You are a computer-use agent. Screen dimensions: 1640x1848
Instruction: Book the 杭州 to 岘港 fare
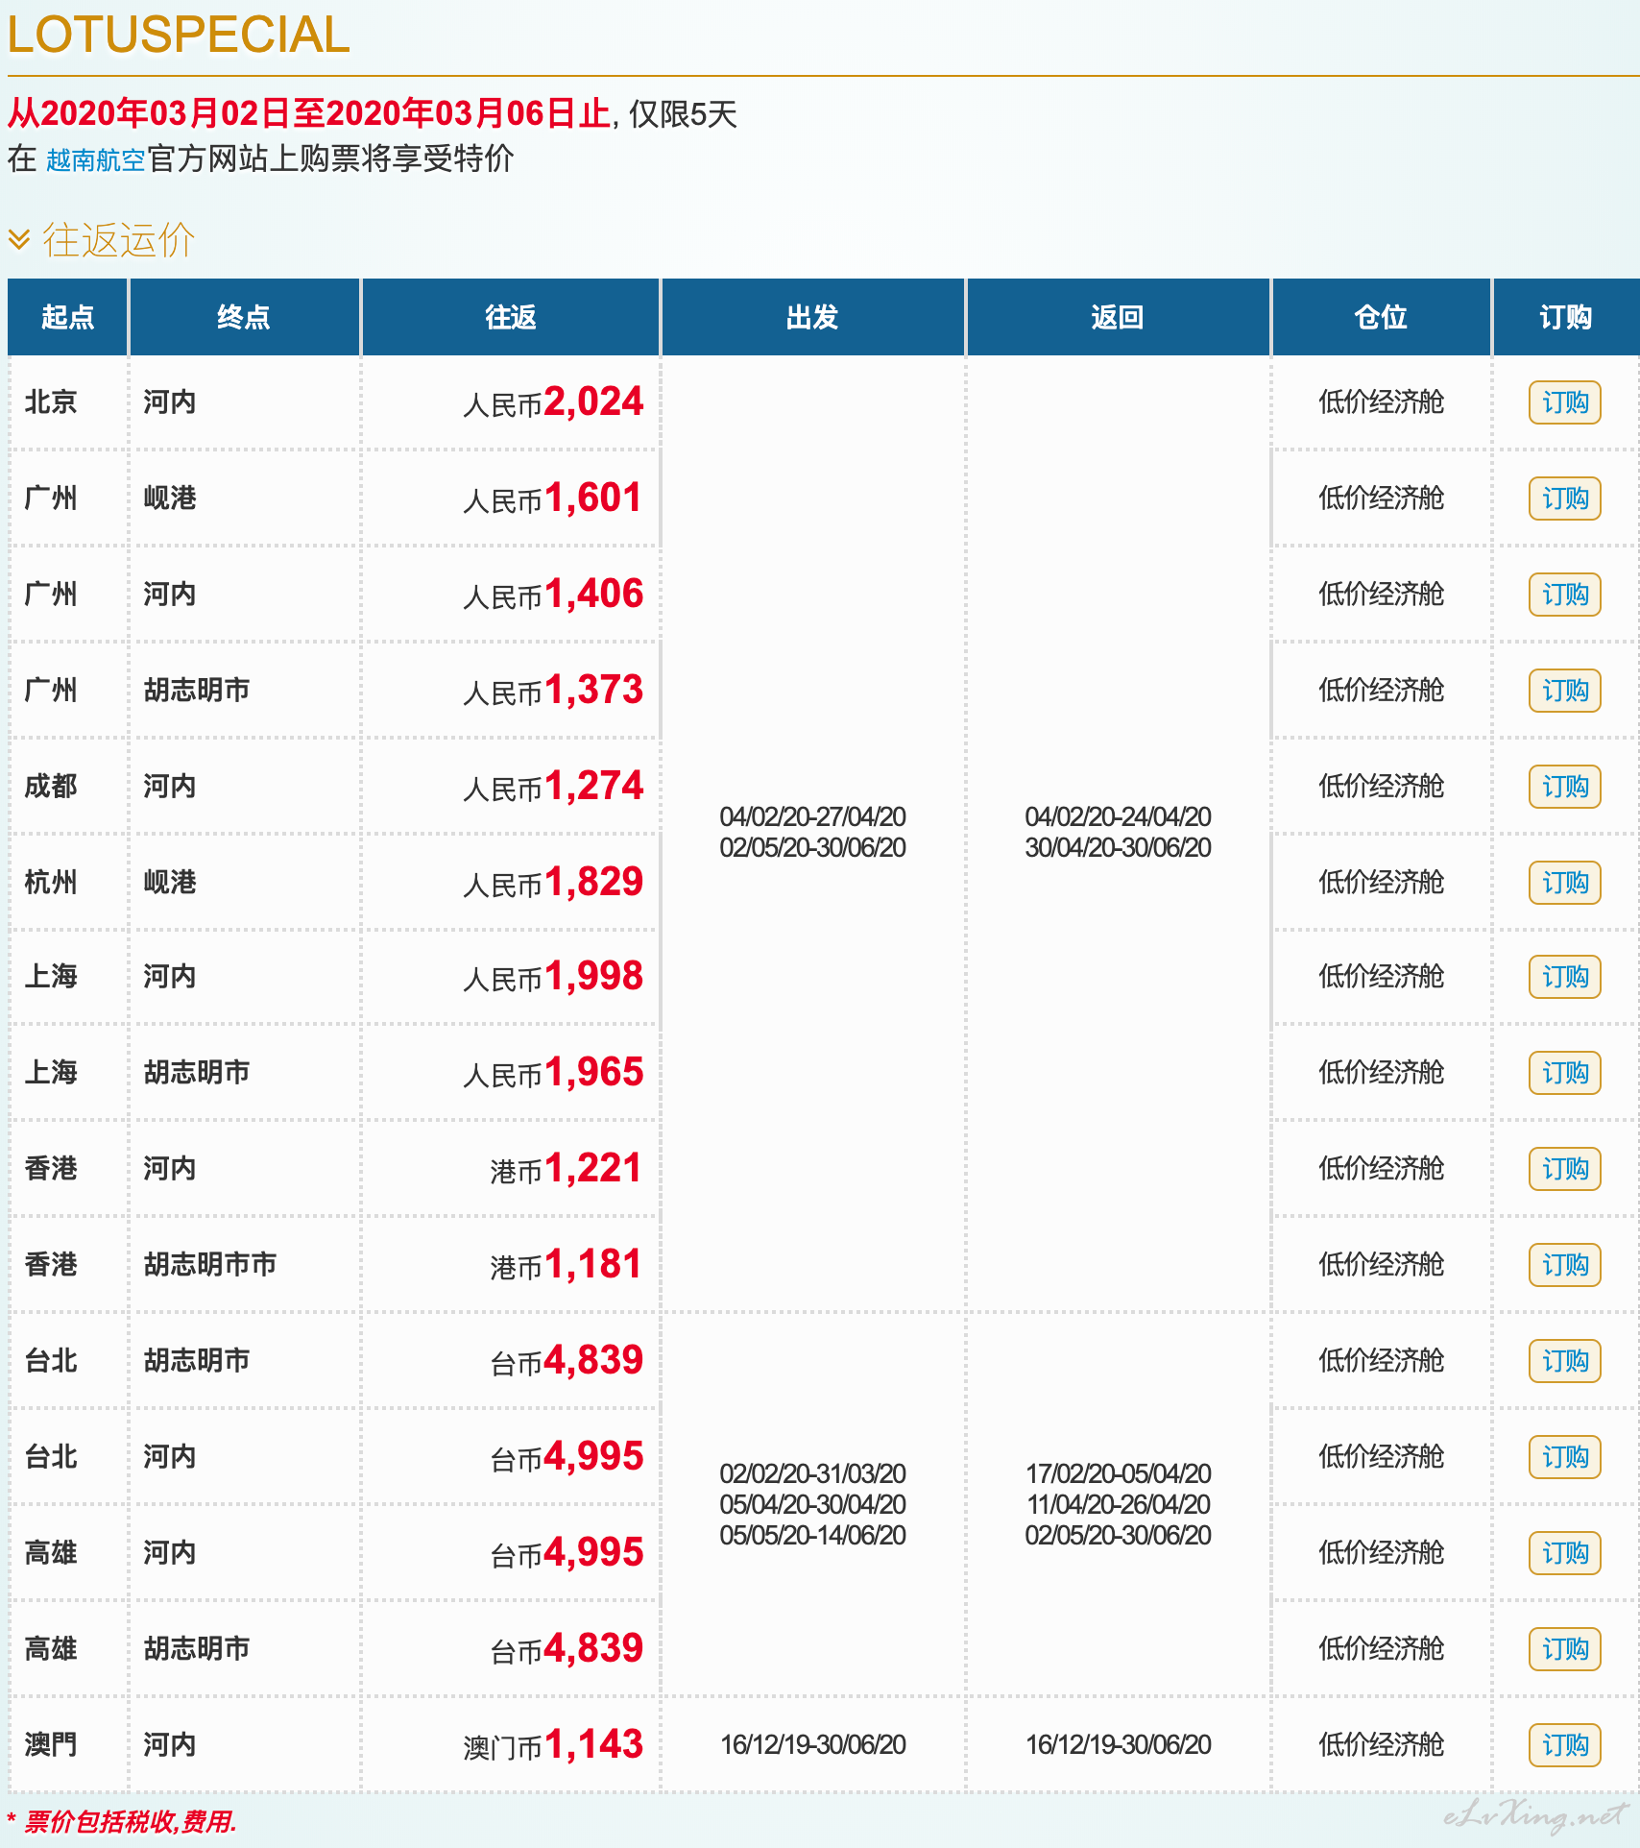1564,883
